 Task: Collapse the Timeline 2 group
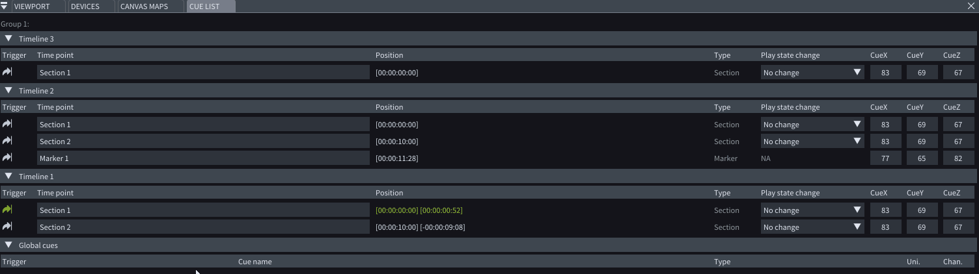pyautogui.click(x=8, y=91)
